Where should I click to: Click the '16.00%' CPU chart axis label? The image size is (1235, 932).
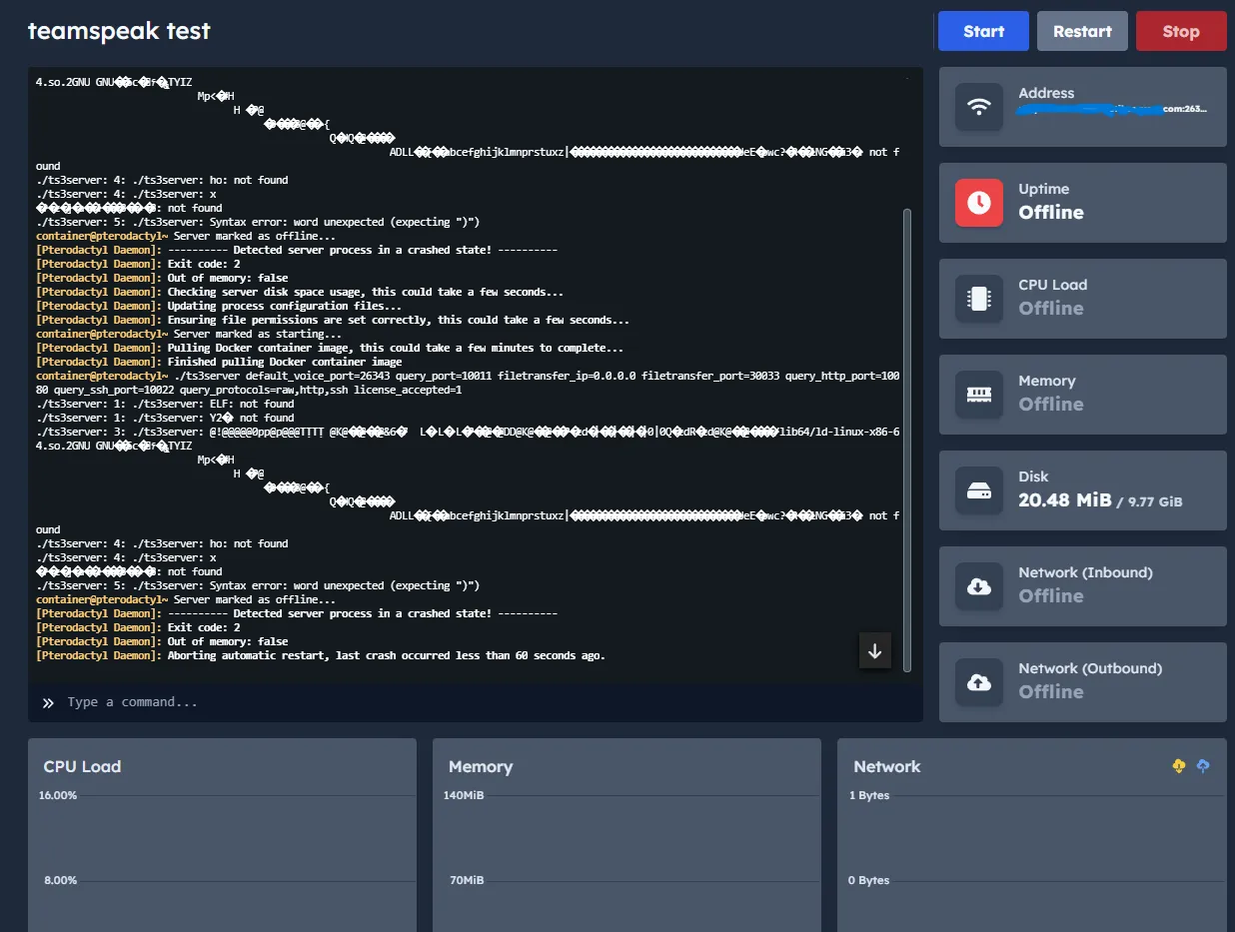click(x=58, y=795)
